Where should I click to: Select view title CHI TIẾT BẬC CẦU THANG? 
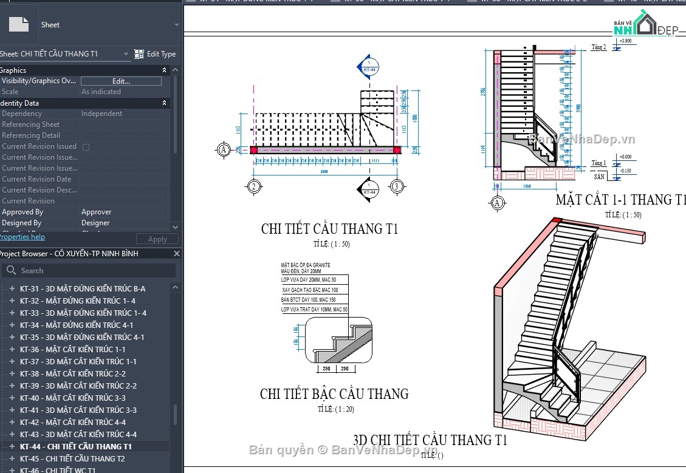click(334, 394)
